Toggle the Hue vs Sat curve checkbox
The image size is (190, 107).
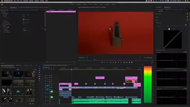(186, 52)
